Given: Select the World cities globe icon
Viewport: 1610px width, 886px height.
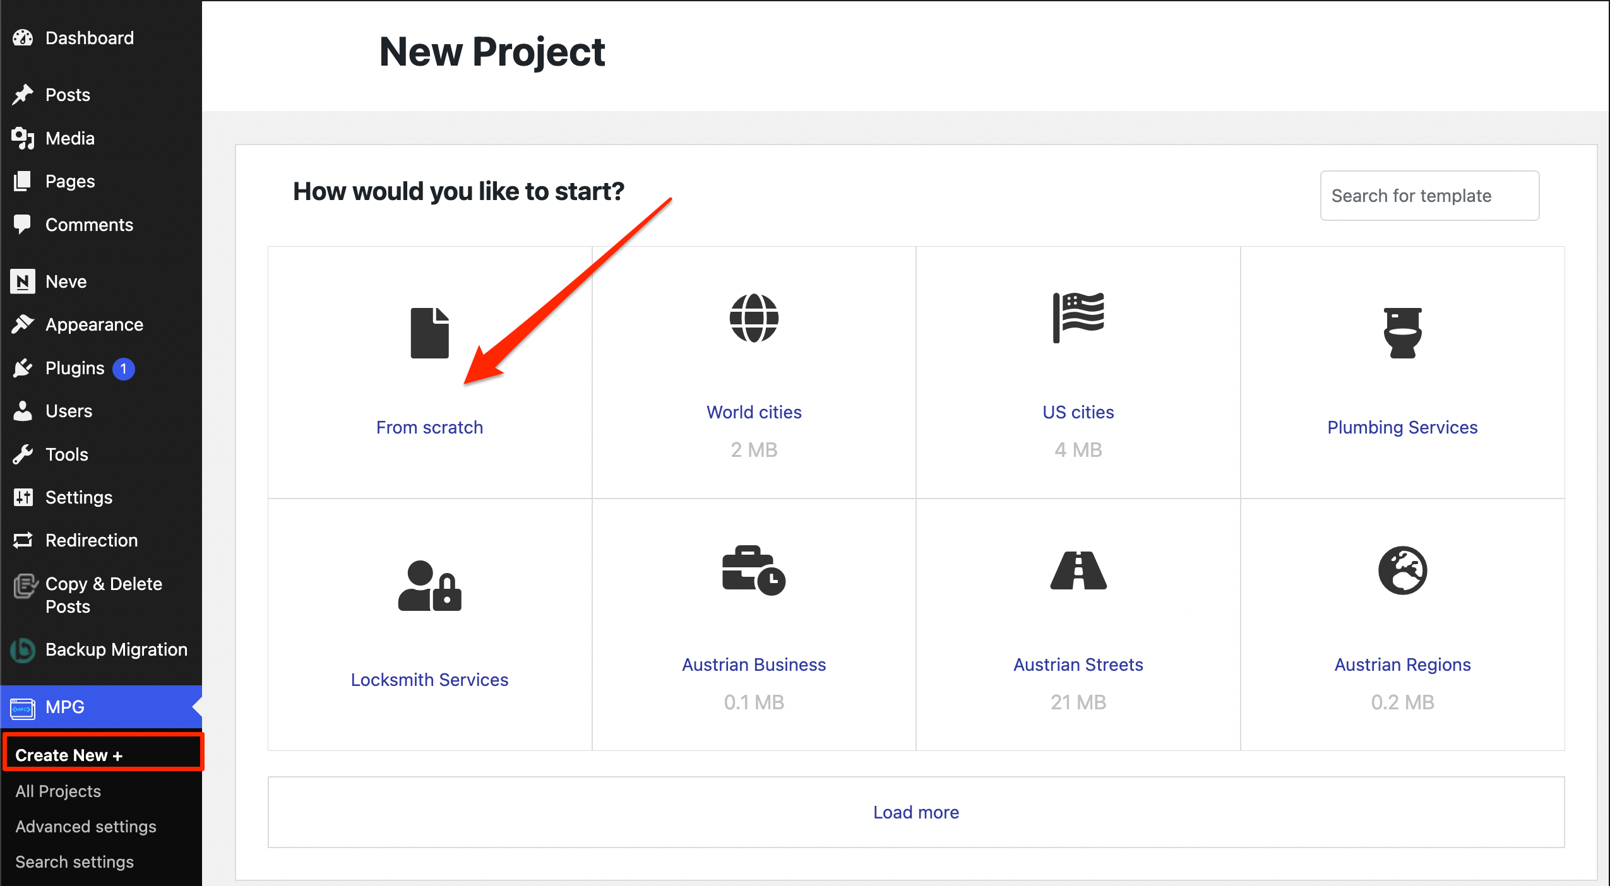Looking at the screenshot, I should pyautogui.click(x=754, y=318).
